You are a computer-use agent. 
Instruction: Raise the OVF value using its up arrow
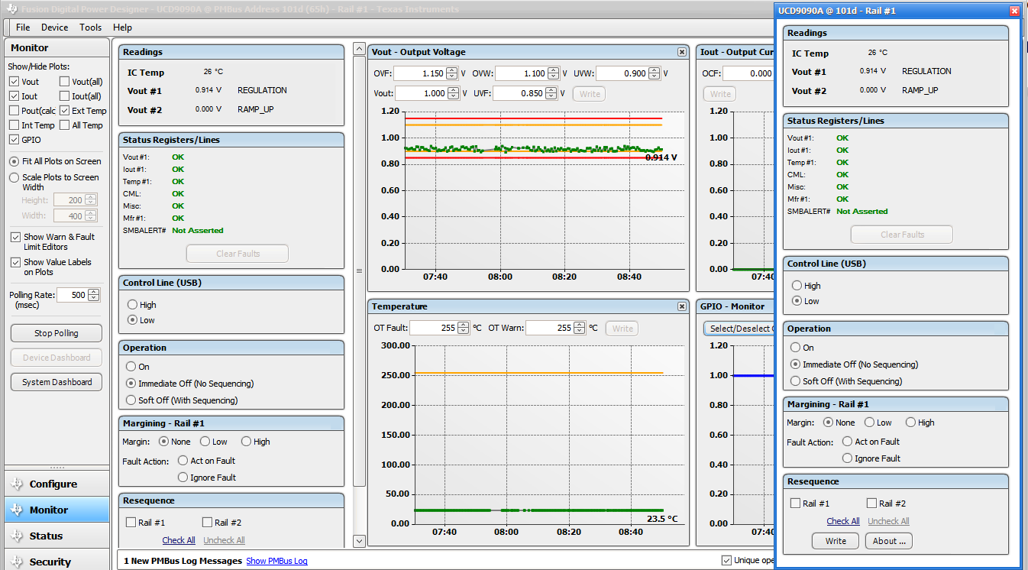pos(452,70)
